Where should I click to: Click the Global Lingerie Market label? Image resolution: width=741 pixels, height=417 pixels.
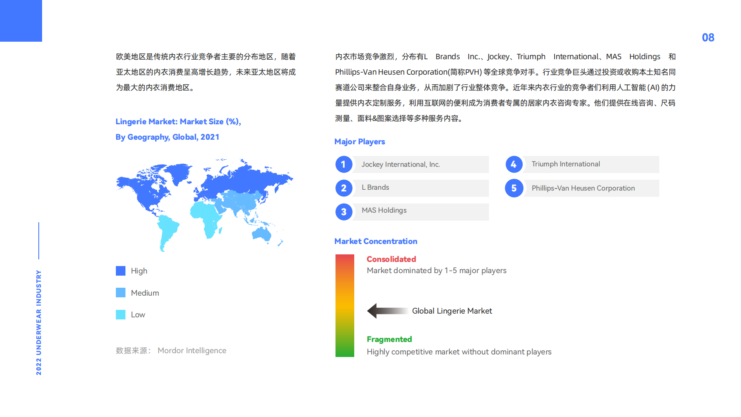(x=452, y=311)
